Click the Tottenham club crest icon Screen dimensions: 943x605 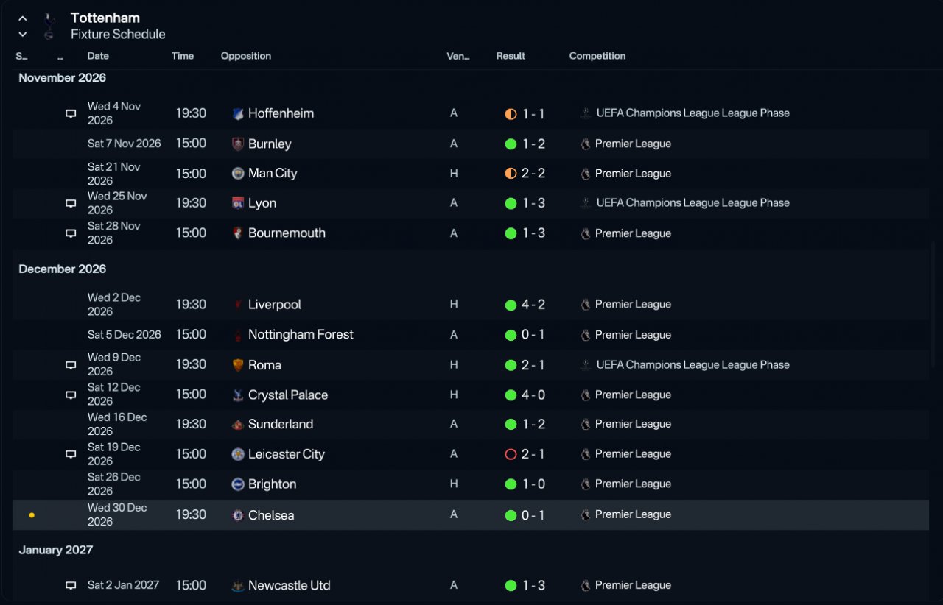coord(49,26)
